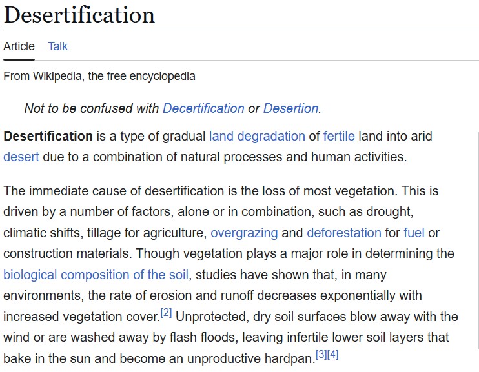The width and height of the screenshot is (479, 372).
Task: Click the fuel link
Action: [x=414, y=233]
